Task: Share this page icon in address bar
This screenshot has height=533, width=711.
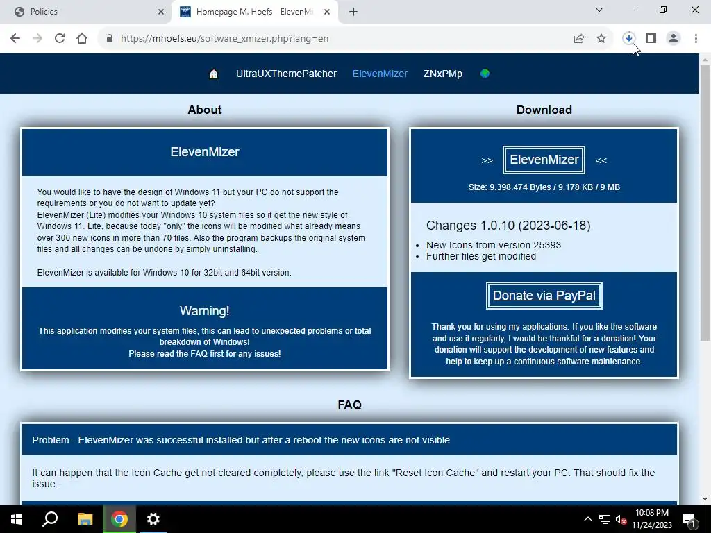Action: (x=579, y=39)
